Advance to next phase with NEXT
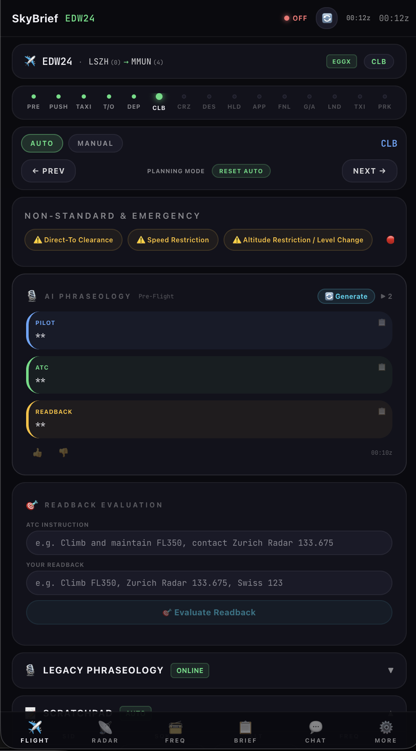The image size is (416, 751). tap(369, 171)
